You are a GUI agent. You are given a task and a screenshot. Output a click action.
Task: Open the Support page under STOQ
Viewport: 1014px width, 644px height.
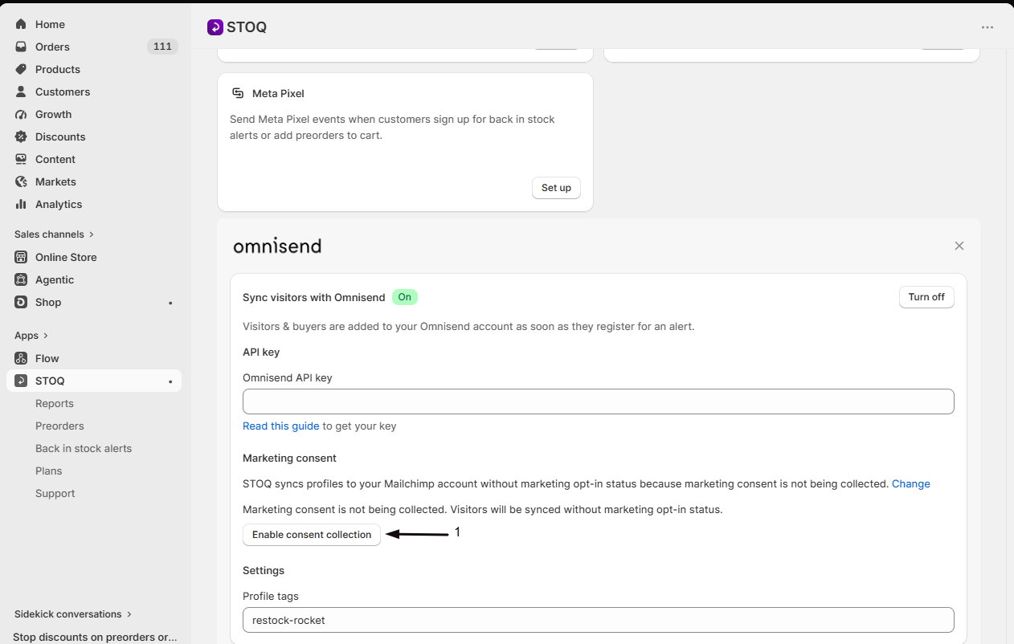click(55, 493)
